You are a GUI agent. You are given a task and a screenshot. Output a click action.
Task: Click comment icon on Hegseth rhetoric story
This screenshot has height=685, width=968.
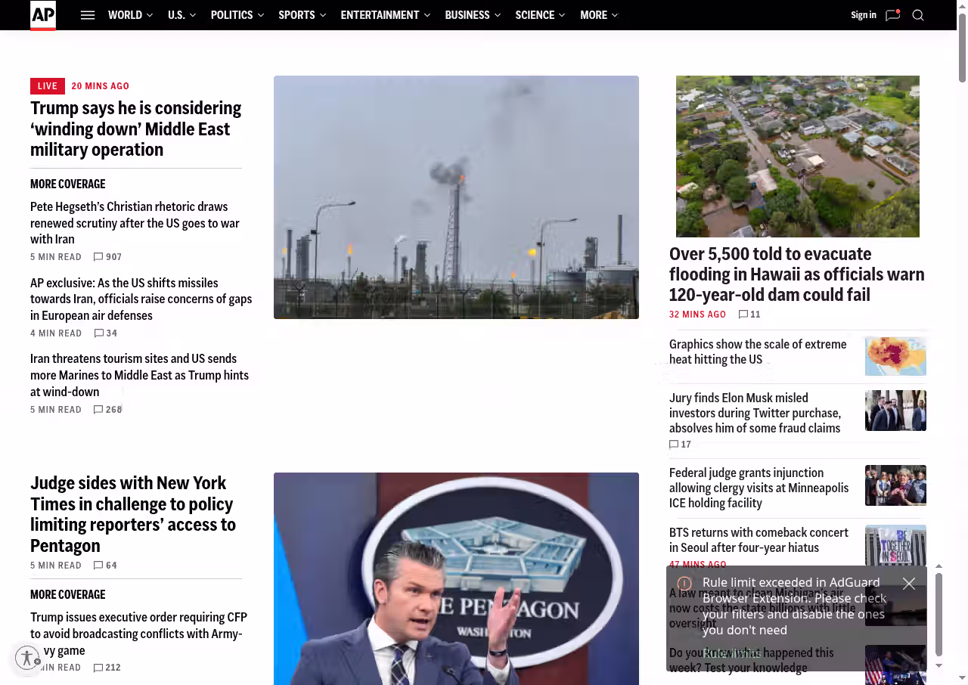point(98,257)
